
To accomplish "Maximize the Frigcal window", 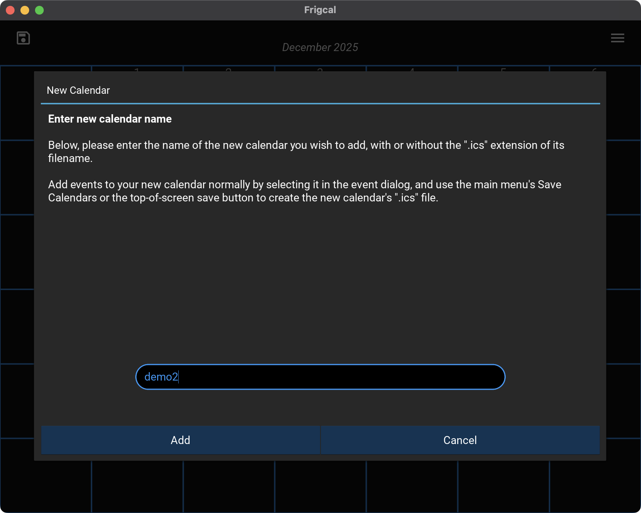I will point(39,10).
